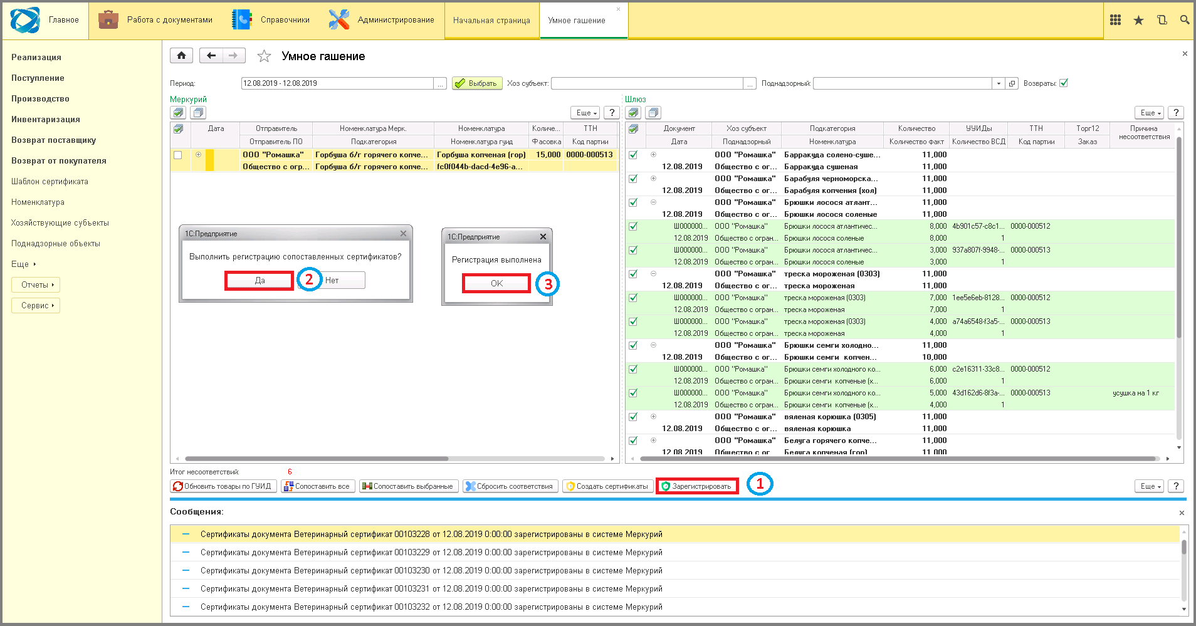Click the 1C application logo icon
Viewport: 1196px width, 626px height.
coord(25,20)
